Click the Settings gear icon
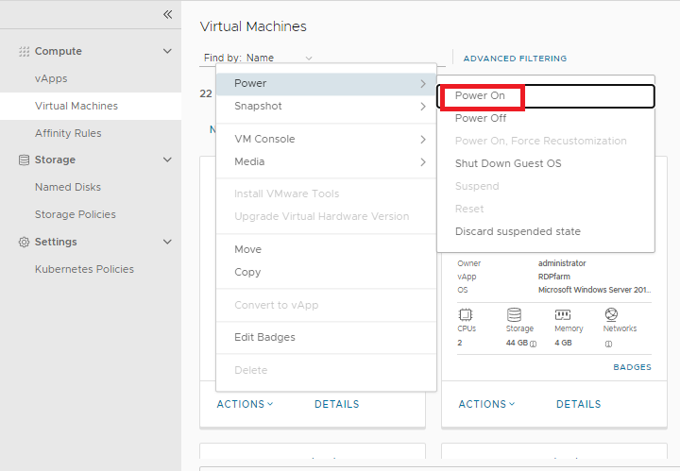Image resolution: width=680 pixels, height=471 pixels. (24, 242)
